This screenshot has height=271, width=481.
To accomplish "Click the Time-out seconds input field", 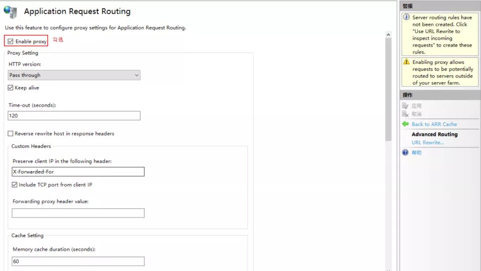I will pos(74,116).
